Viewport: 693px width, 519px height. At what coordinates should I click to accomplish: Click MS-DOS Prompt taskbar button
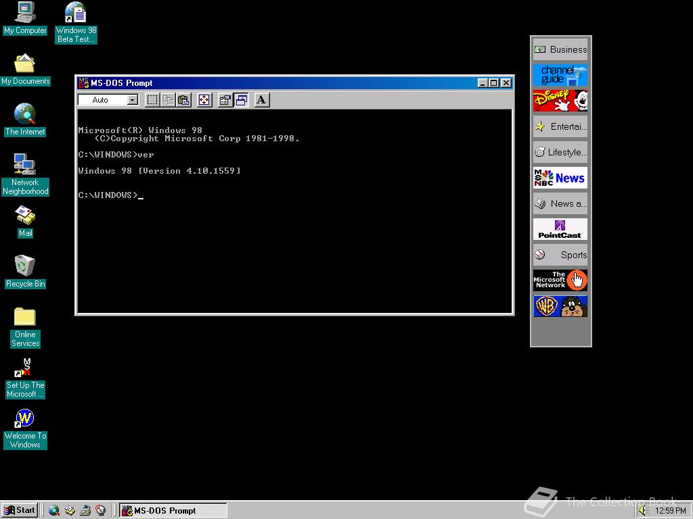(x=174, y=511)
